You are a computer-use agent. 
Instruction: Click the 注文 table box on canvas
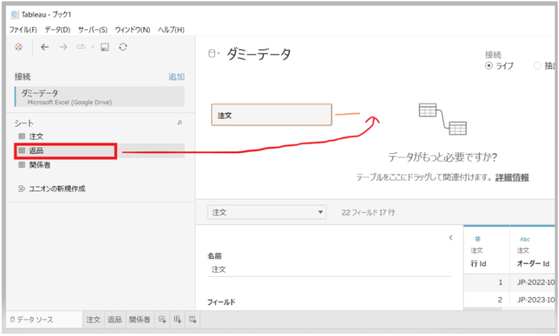pyautogui.click(x=272, y=115)
